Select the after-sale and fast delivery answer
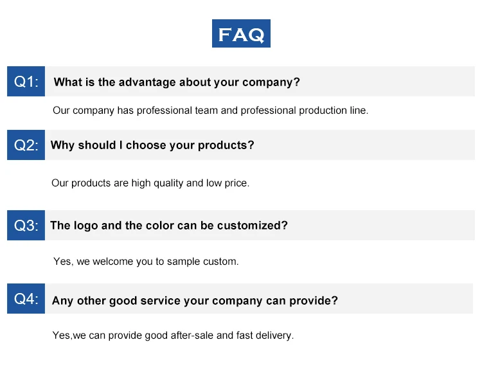This screenshot has height=385, width=482. point(173,335)
